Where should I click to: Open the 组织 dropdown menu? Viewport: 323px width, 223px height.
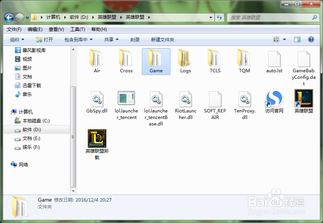[x=17, y=39]
